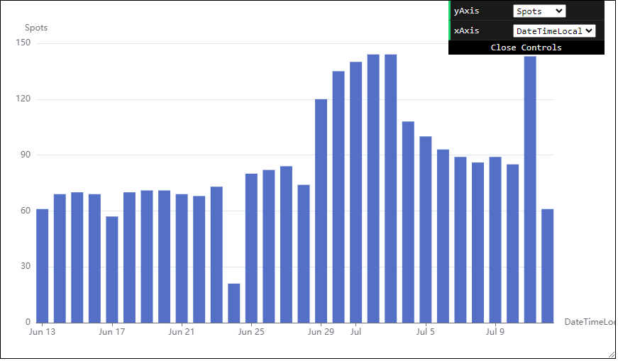Select the bar above the Jun 25 label
The width and height of the screenshot is (618, 361).
(x=251, y=248)
